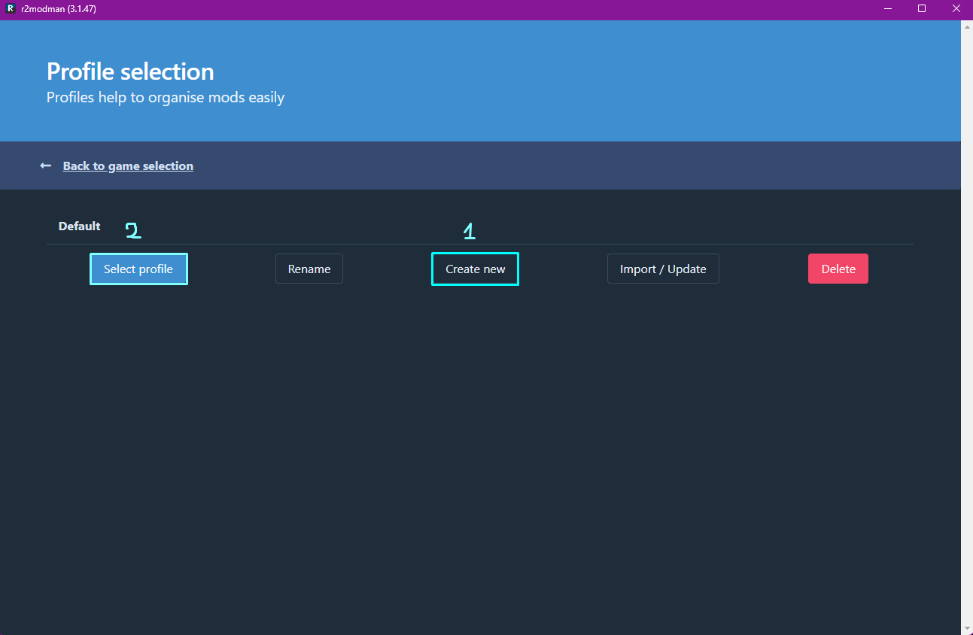
Task: Click the scrollbar up arrow
Action: point(967,26)
